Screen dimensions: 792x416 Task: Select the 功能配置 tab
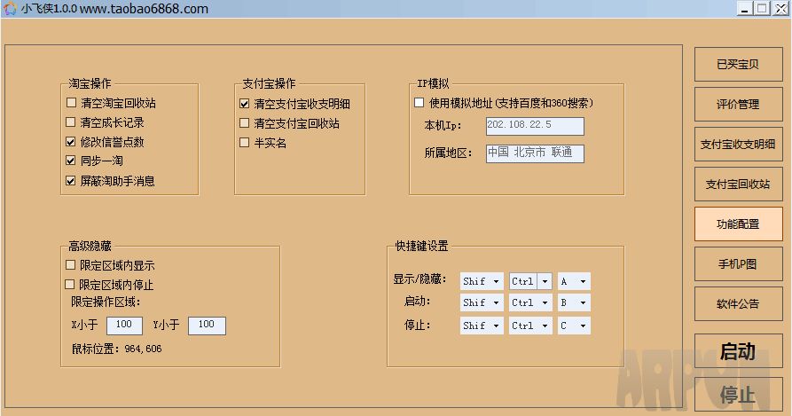(739, 224)
